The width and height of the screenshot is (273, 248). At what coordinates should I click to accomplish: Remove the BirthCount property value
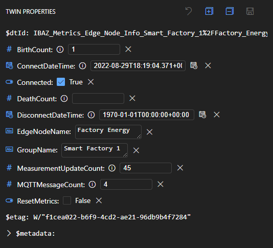[x=128, y=49]
